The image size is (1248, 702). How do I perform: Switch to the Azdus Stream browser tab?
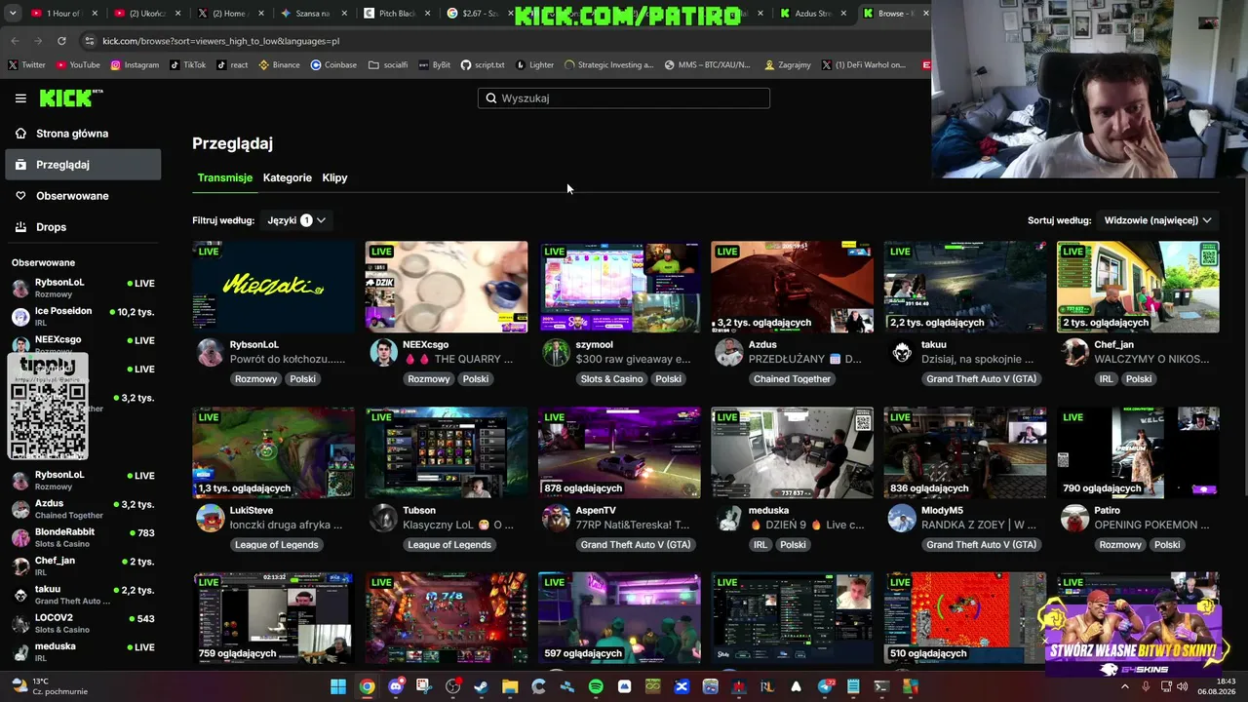coord(813,14)
